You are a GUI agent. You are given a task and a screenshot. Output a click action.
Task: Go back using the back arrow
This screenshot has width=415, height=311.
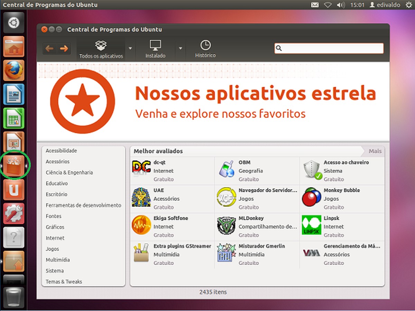49,48
